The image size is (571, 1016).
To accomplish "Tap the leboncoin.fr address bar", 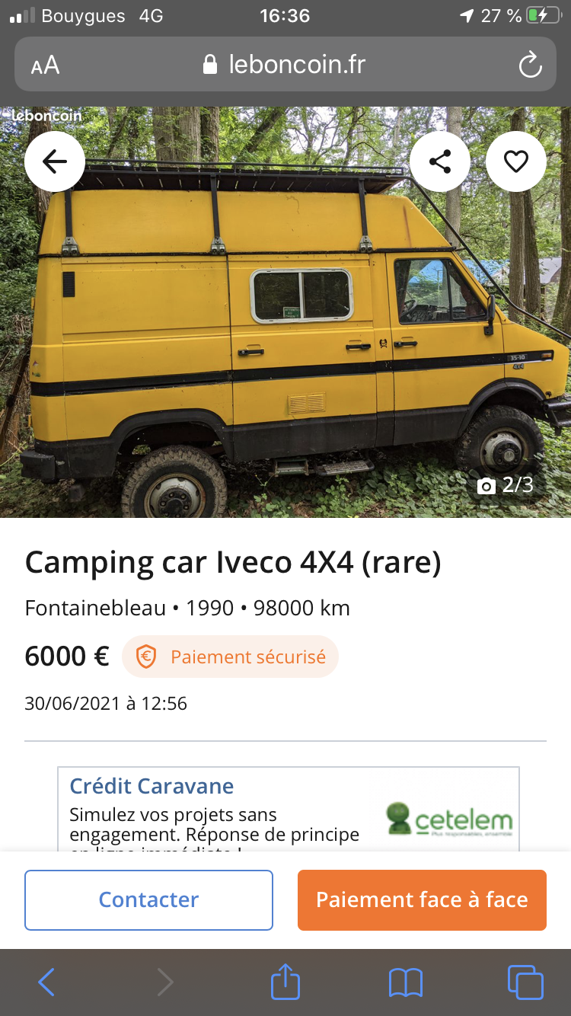I will tap(285, 65).
